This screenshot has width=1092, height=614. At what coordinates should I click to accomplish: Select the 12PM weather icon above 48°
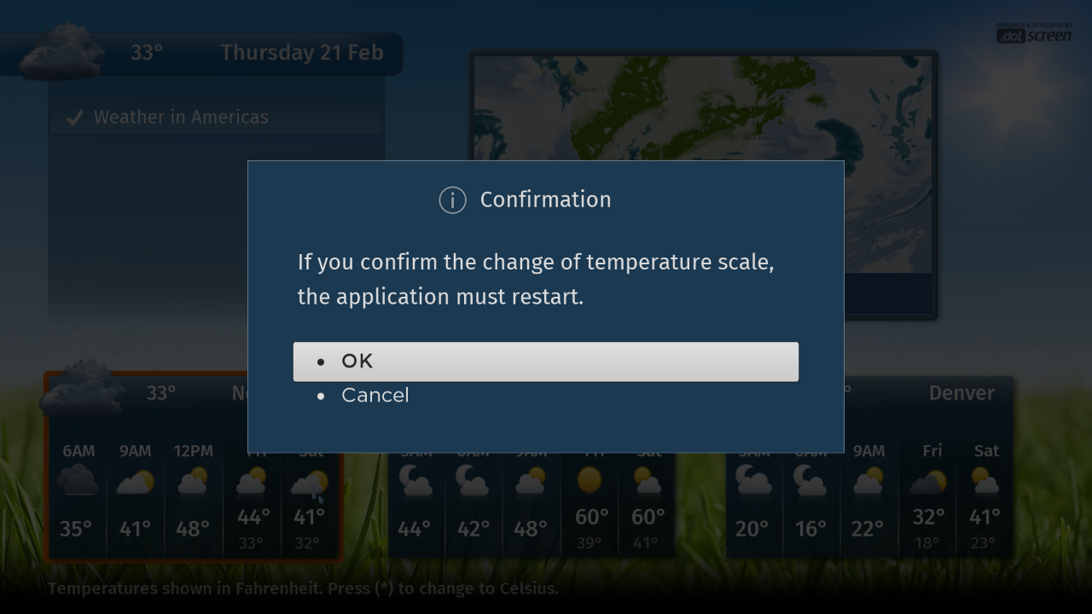tap(193, 482)
